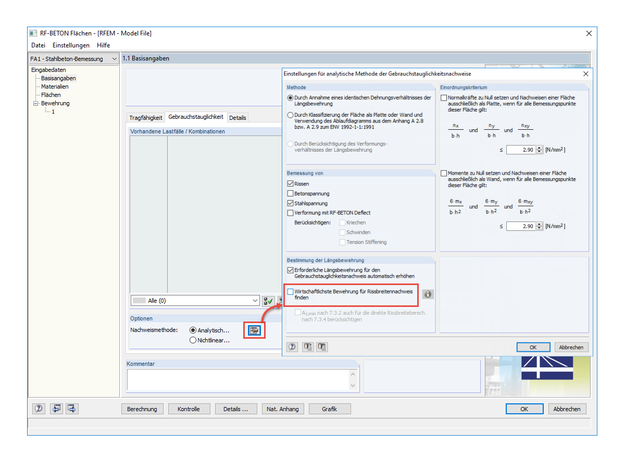Close the Einstellungen analytische Methode dialog

pyautogui.click(x=585, y=74)
